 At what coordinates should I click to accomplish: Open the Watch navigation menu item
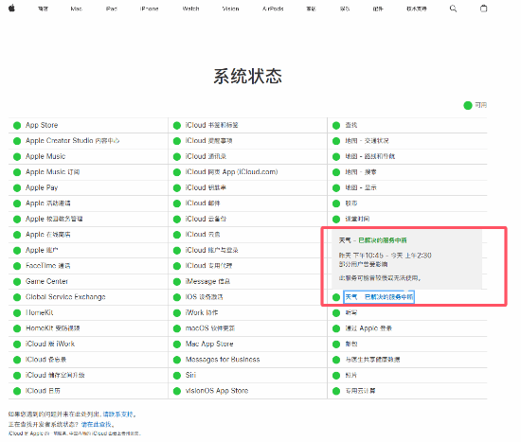point(190,9)
